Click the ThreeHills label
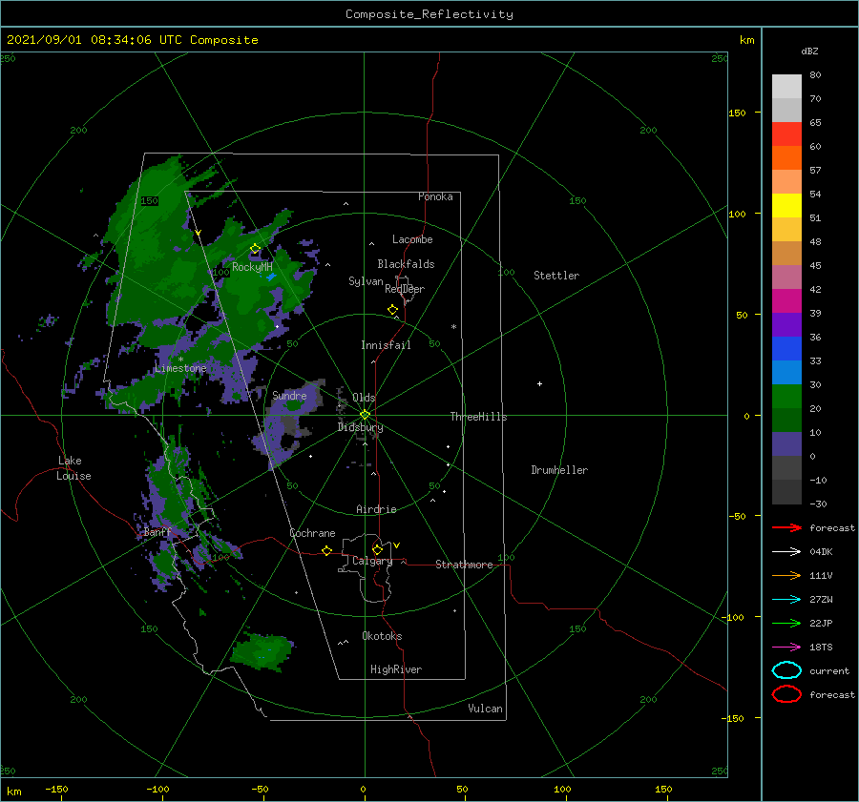 pyautogui.click(x=479, y=417)
